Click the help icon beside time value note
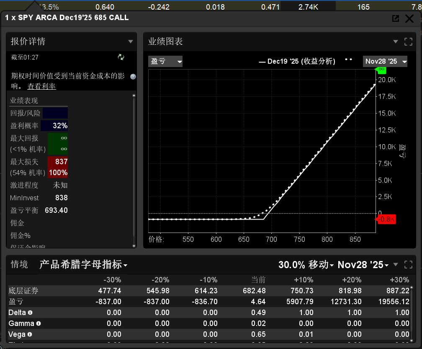The height and width of the screenshot is (349, 422). tap(133, 76)
